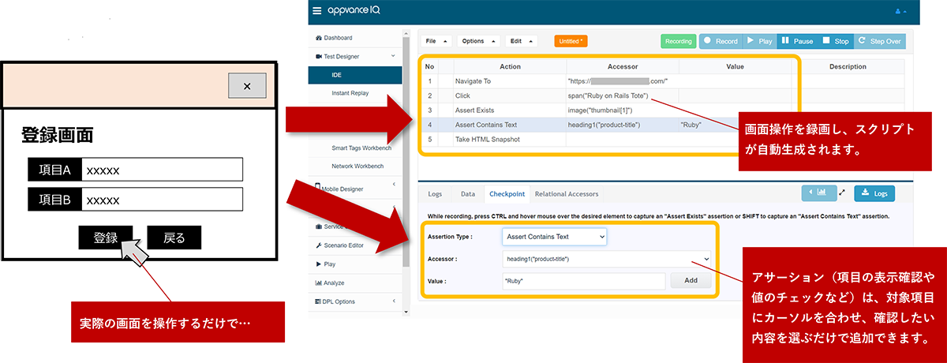Image resolution: width=947 pixels, height=363 pixels.
Task: Expand the bottom panel with arrows icon
Action: click(x=842, y=193)
